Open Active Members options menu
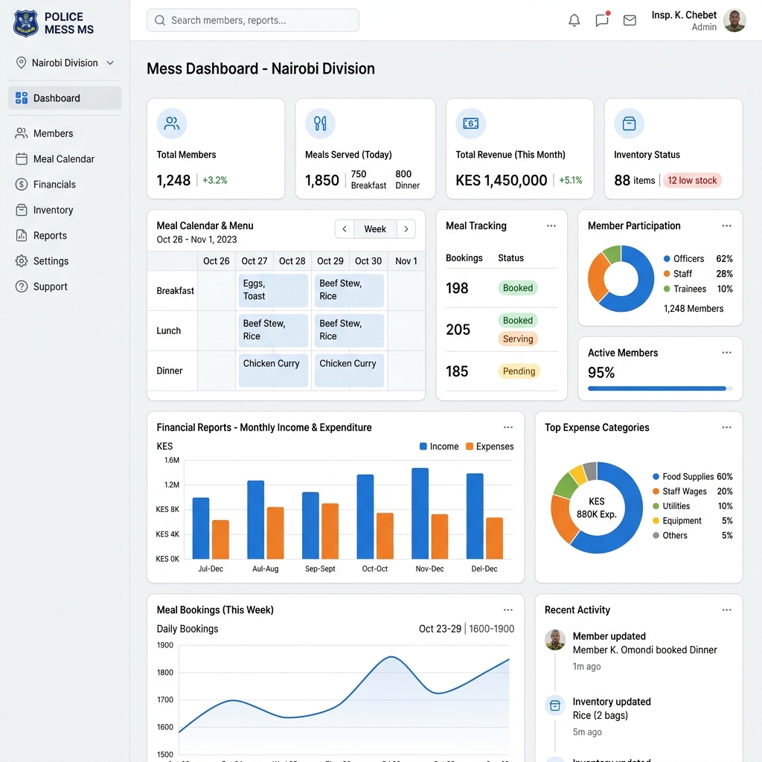This screenshot has width=762, height=762. [x=726, y=352]
